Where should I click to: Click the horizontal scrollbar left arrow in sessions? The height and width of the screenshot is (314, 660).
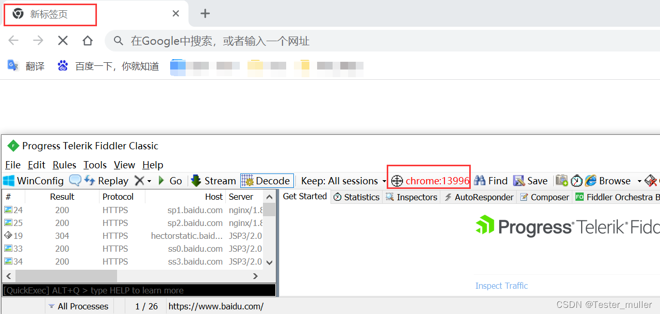pos(9,276)
